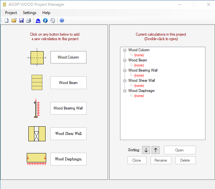Save the project using the floppy disk icon
The height and width of the screenshot is (189, 215).
[21, 21]
